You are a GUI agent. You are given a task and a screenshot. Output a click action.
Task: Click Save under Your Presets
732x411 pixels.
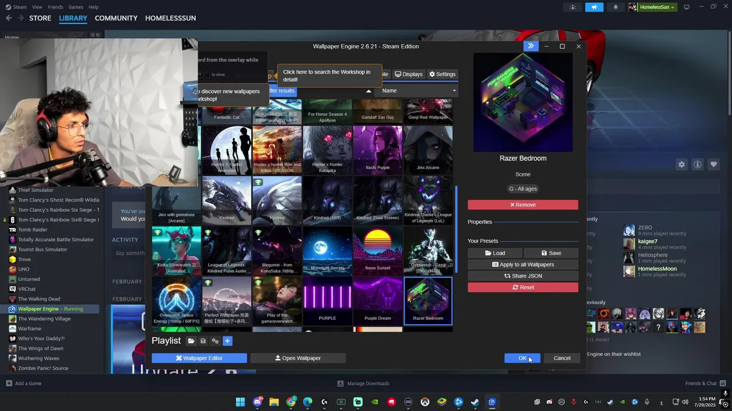pyautogui.click(x=551, y=253)
